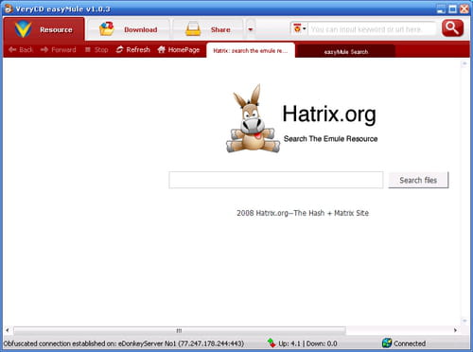Viewport: 473px width, 352px height.
Task: Close the easyMule window
Action: (464, 9)
